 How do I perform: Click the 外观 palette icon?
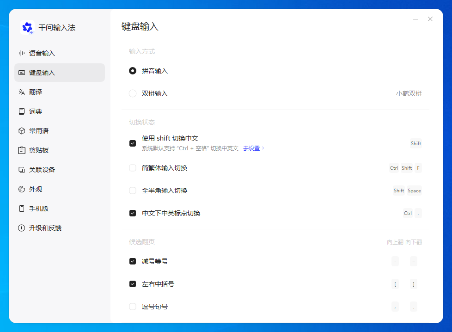[x=22, y=189]
